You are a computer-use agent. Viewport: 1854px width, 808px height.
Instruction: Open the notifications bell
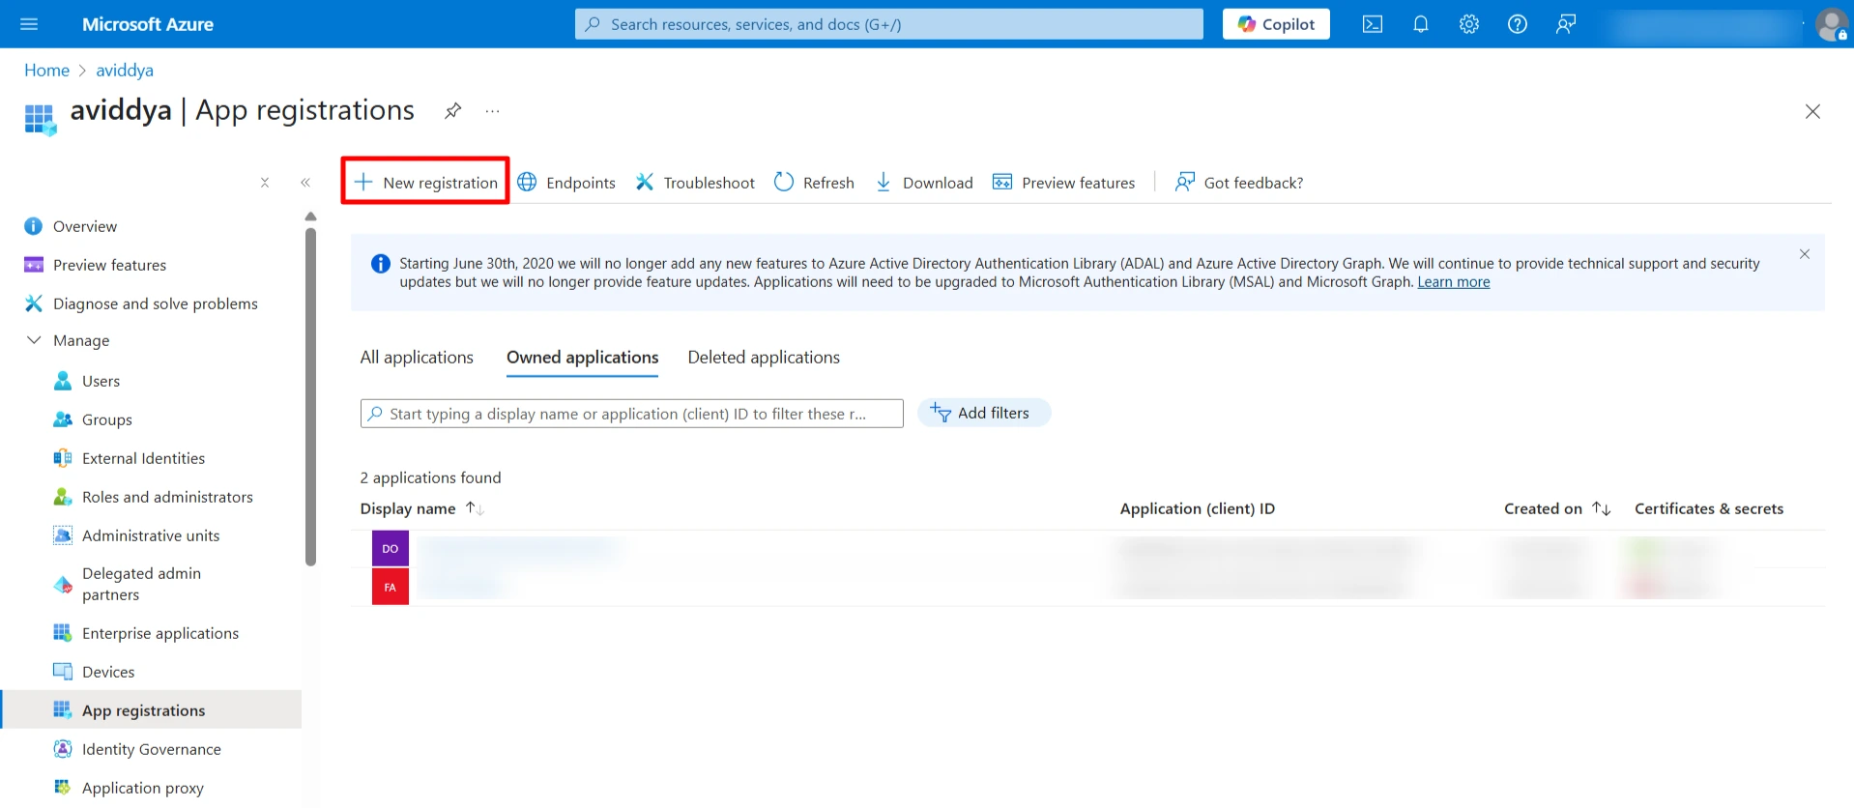pos(1421,24)
